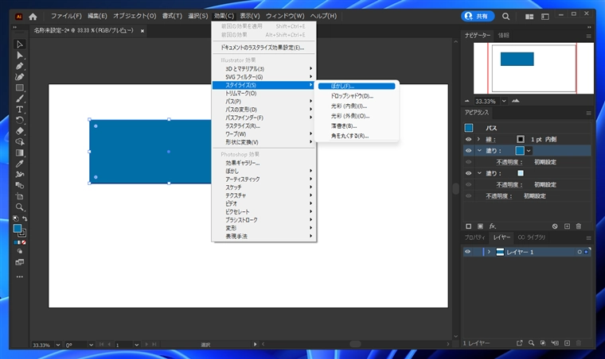Open rotation angle dropdown in status bar

91,345
